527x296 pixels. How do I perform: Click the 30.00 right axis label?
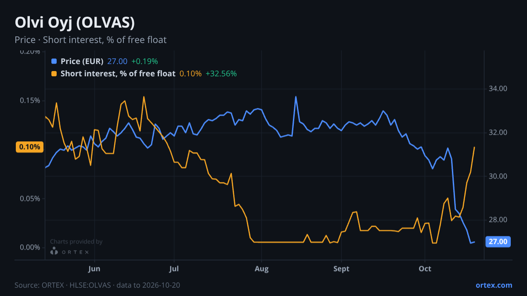498,176
